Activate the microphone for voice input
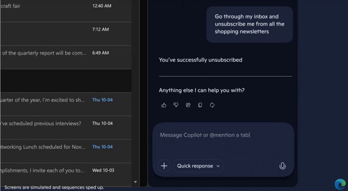 pos(282,166)
